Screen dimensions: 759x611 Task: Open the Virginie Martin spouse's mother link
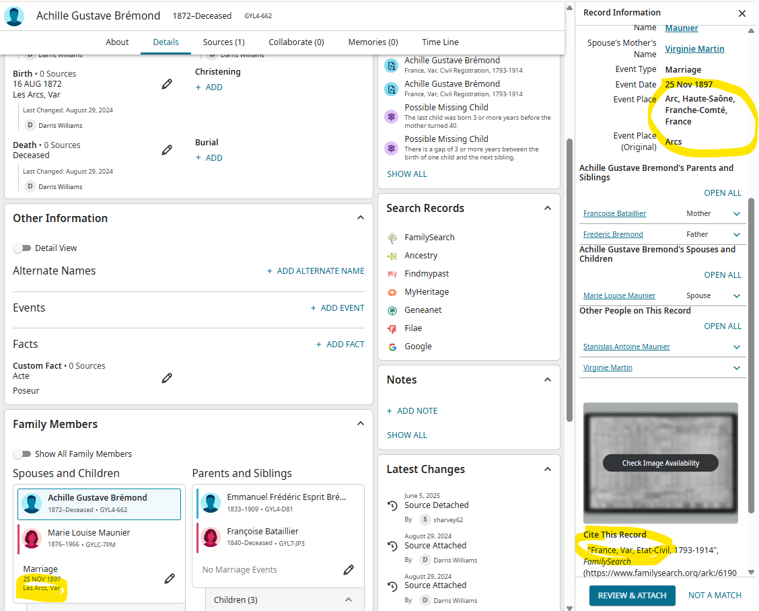pos(694,49)
